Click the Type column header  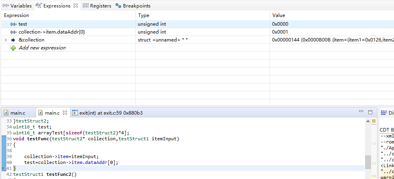coord(143,15)
